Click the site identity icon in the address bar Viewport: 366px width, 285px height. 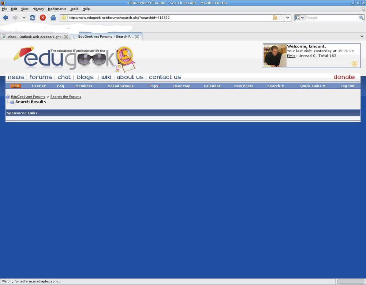tap(63, 18)
